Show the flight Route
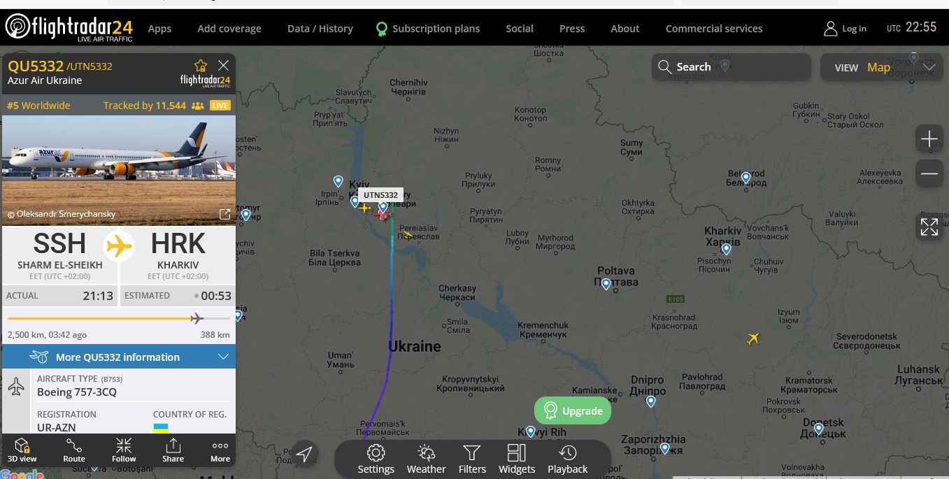The width and height of the screenshot is (949, 479). point(74,450)
